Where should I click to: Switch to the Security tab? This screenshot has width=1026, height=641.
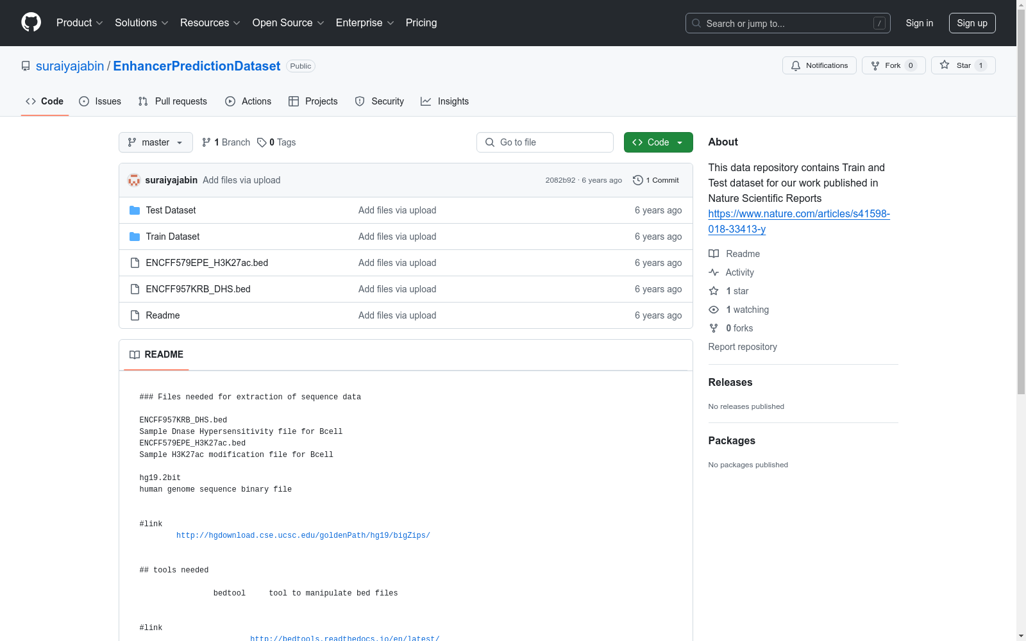pyautogui.click(x=380, y=101)
